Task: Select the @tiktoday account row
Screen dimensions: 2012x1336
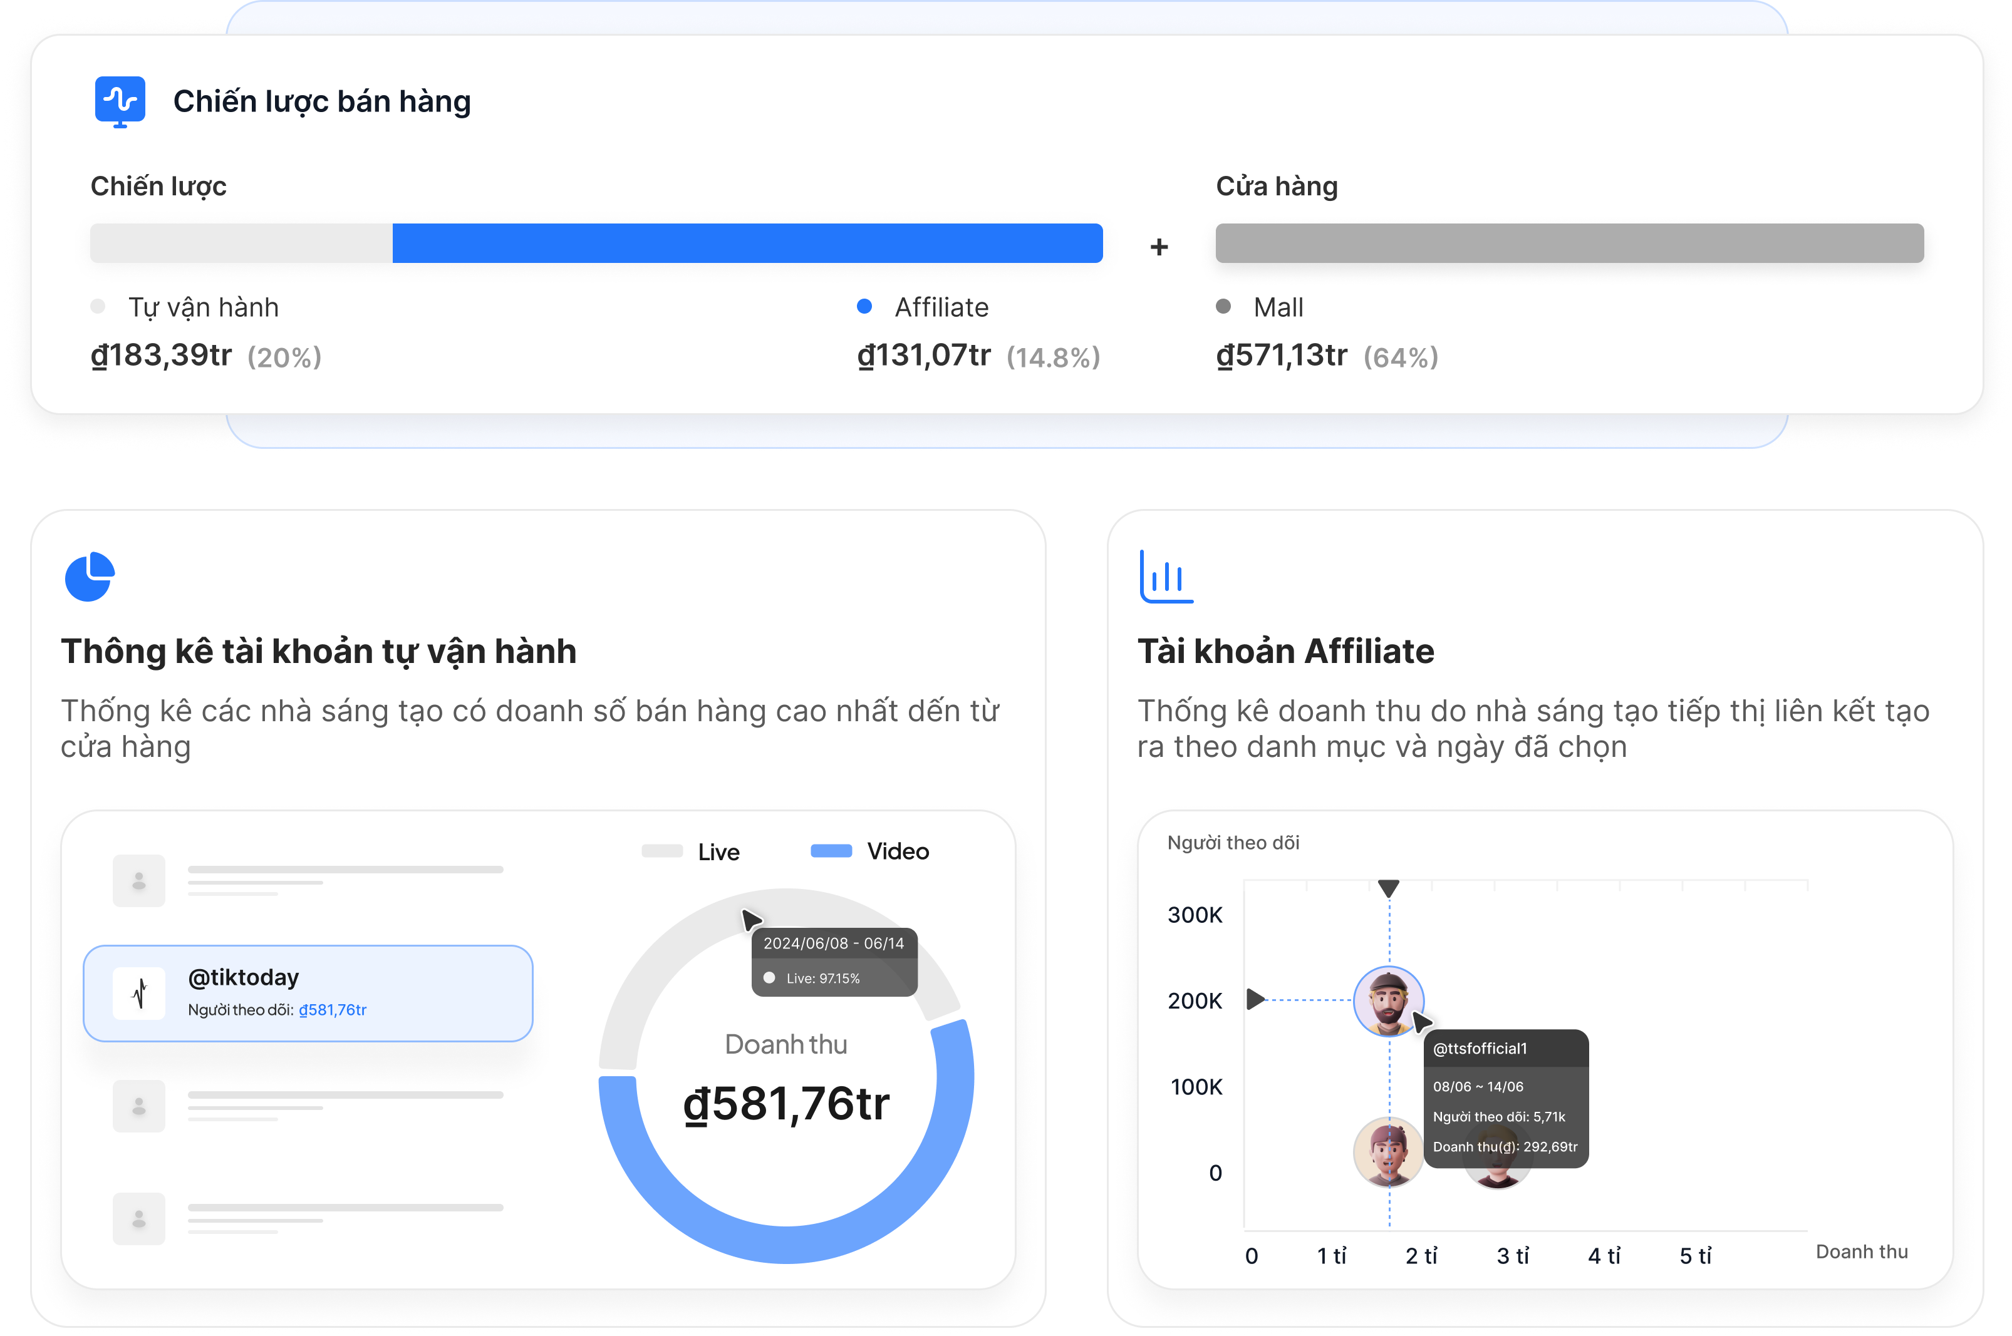Action: click(x=308, y=993)
